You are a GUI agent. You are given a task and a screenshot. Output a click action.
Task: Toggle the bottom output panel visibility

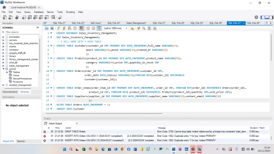(267, 17)
